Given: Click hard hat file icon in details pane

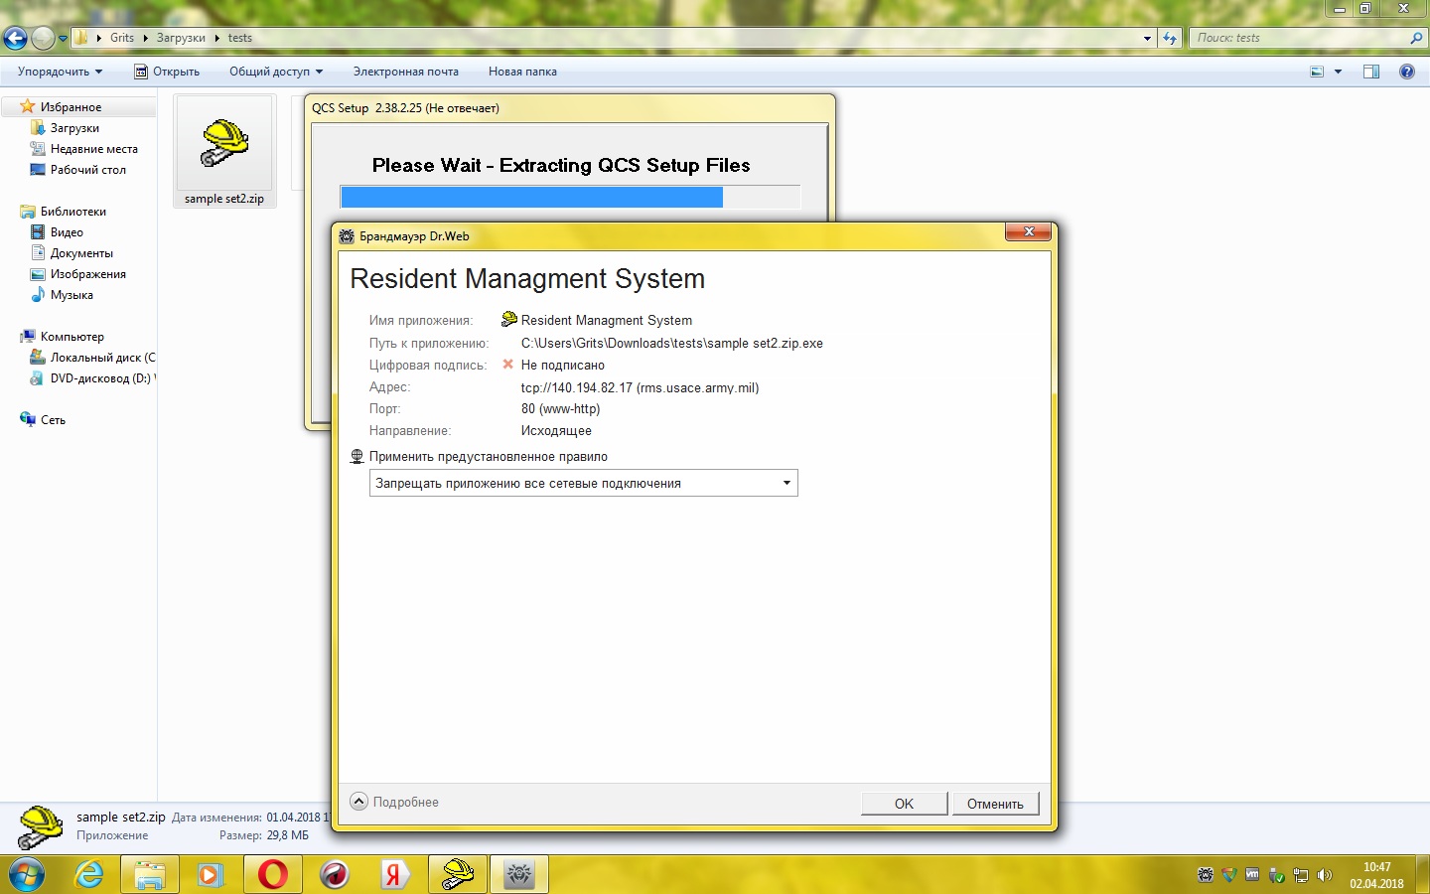Looking at the screenshot, I should 41,825.
